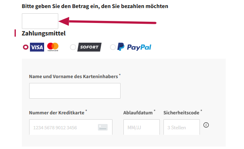Select the Visa/Mastercard radio button
This screenshot has height=149, width=244.
coord(25,47)
